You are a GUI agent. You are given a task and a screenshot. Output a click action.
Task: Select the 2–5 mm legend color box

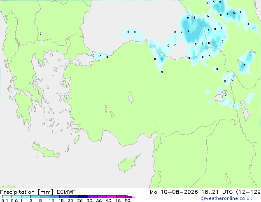[x=35, y=197]
